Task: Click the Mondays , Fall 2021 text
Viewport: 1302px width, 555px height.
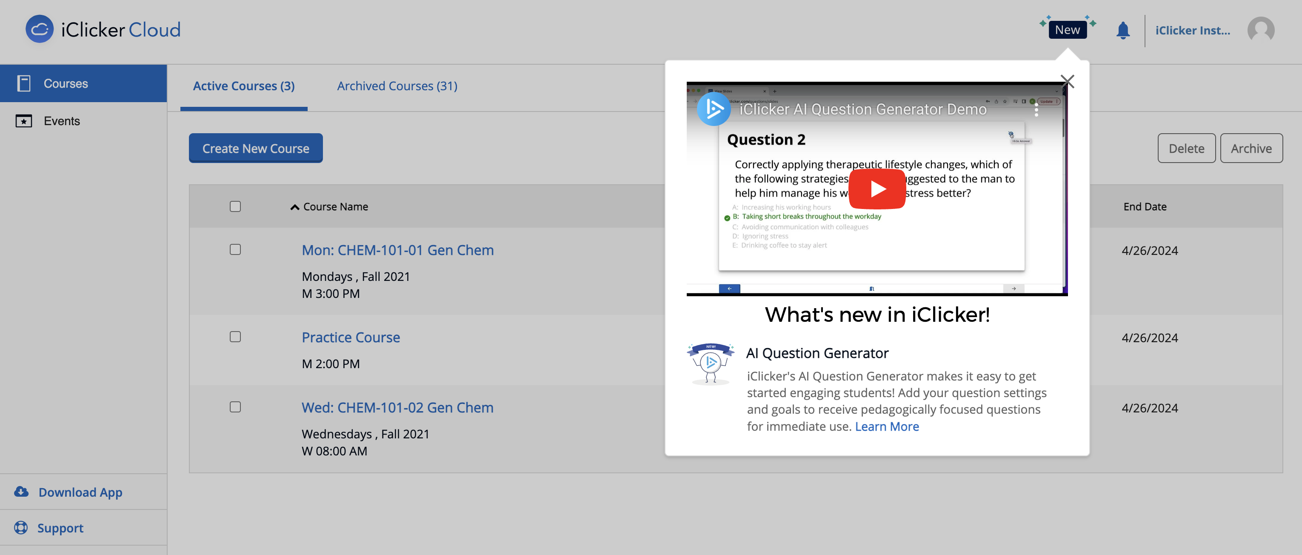Action: [x=356, y=277]
